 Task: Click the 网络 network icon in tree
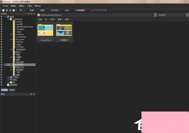tap(11, 80)
